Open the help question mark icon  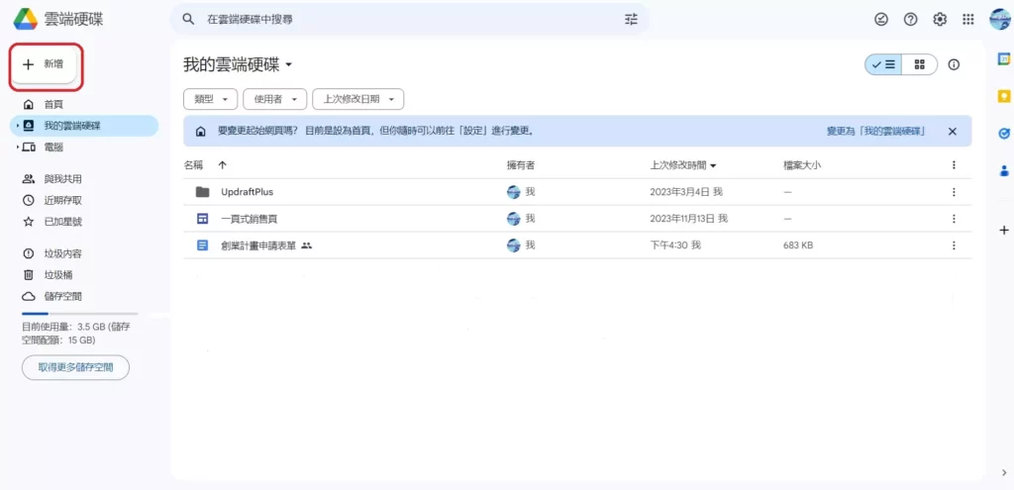911,20
